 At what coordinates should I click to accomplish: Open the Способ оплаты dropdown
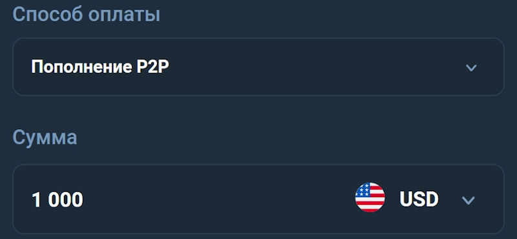pos(258,67)
